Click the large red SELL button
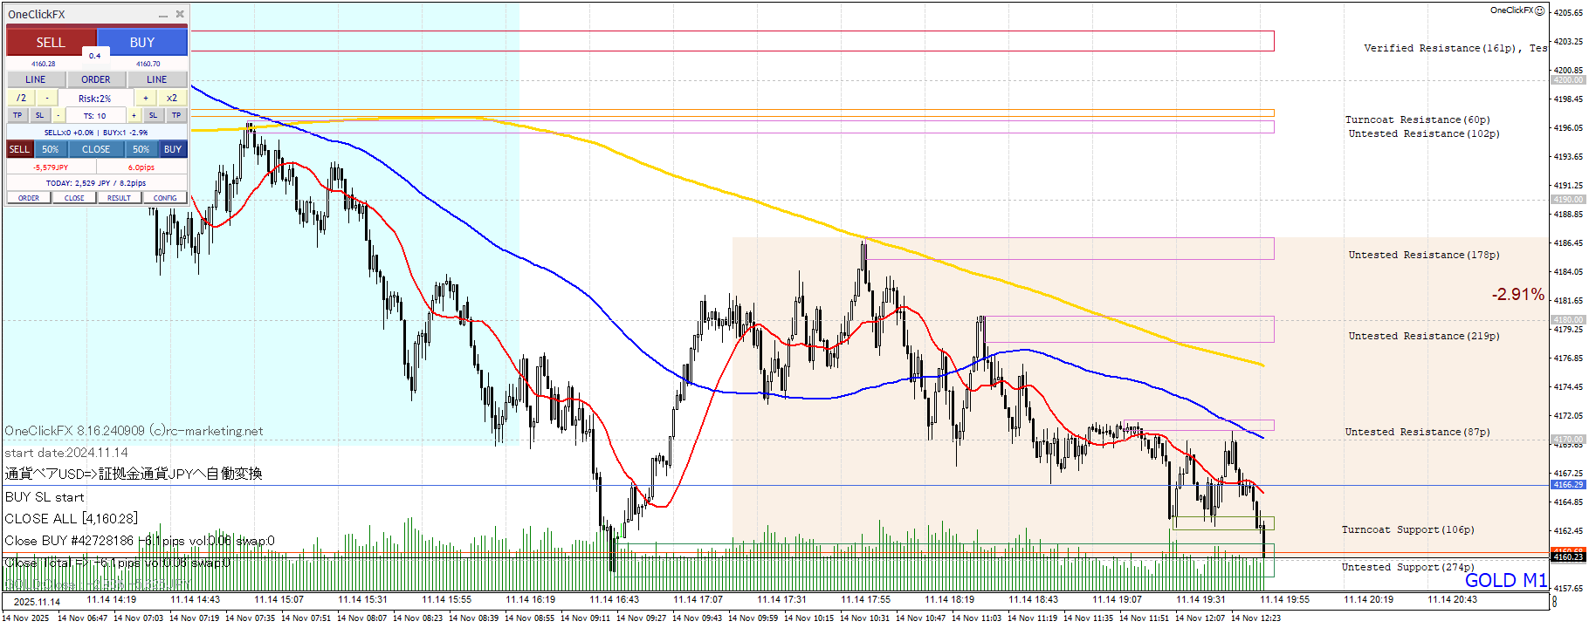Viewport: 1589px width, 628px height. [50, 42]
